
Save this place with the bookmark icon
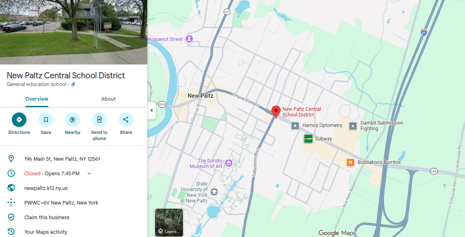(46, 120)
